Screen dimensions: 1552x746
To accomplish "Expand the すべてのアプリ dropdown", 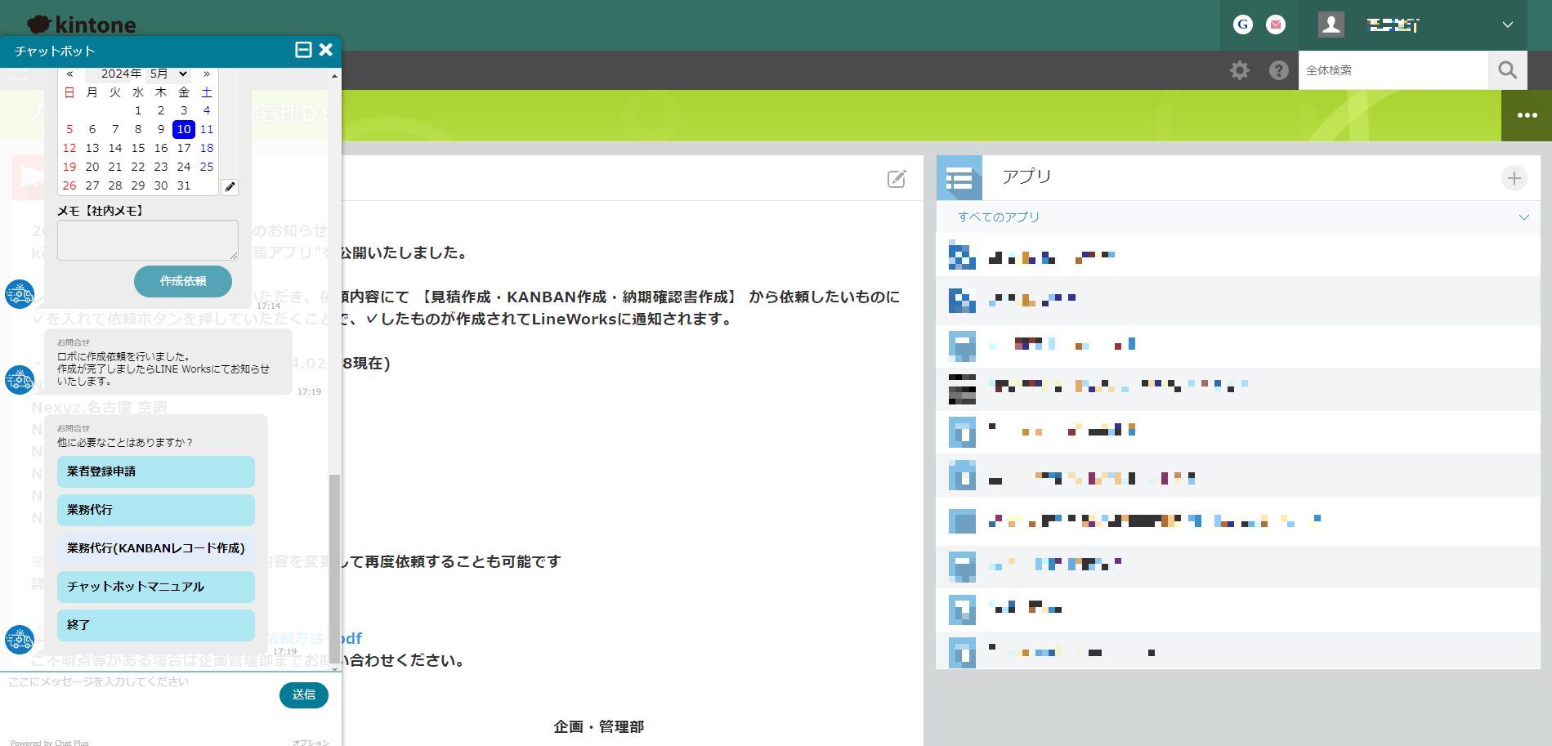I will pyautogui.click(x=1523, y=217).
